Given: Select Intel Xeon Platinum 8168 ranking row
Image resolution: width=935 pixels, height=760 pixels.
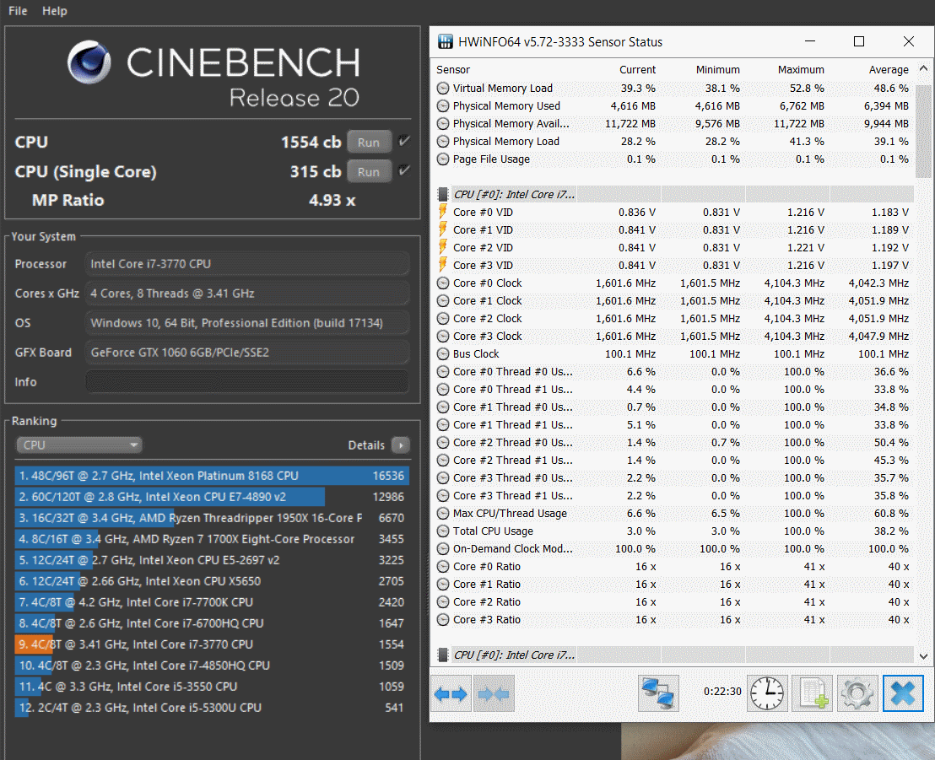Looking at the screenshot, I should (x=212, y=476).
